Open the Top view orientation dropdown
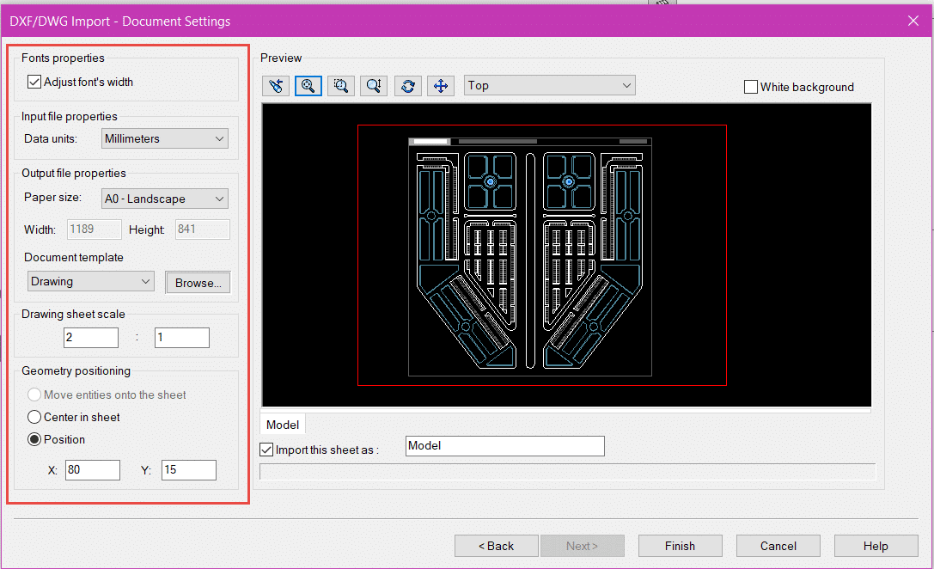 point(549,85)
